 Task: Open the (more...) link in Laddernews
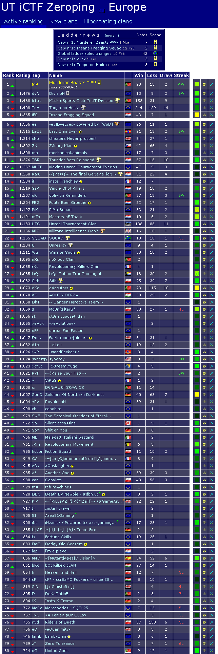tap(112, 35)
